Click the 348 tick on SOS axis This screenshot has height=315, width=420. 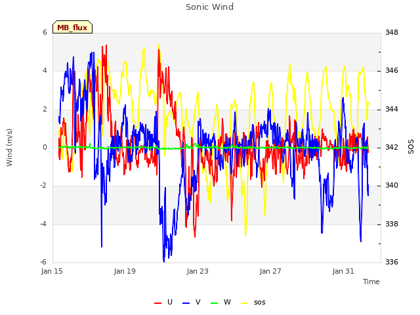[x=392, y=33]
